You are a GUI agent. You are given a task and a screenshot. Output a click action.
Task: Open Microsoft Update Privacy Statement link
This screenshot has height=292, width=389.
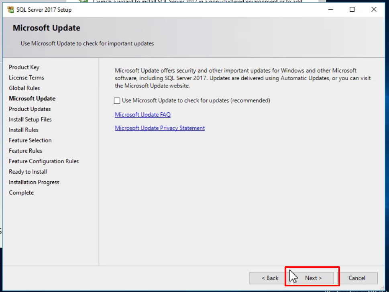(160, 128)
